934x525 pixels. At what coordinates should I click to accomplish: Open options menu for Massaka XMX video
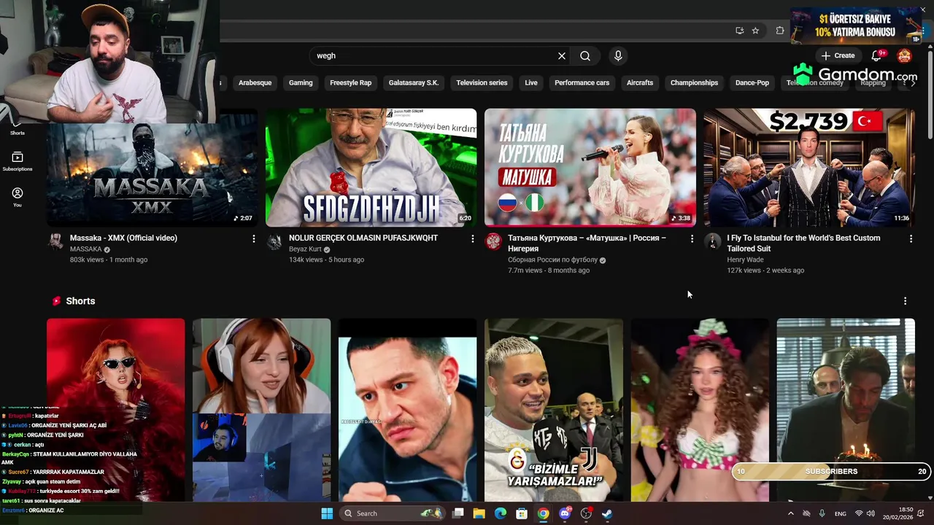tap(254, 238)
